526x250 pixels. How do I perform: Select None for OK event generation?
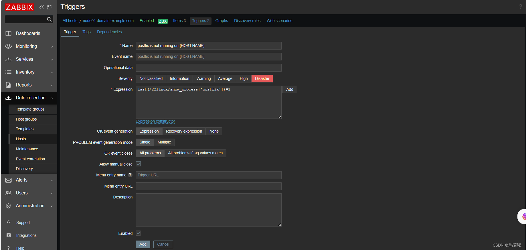(x=214, y=131)
